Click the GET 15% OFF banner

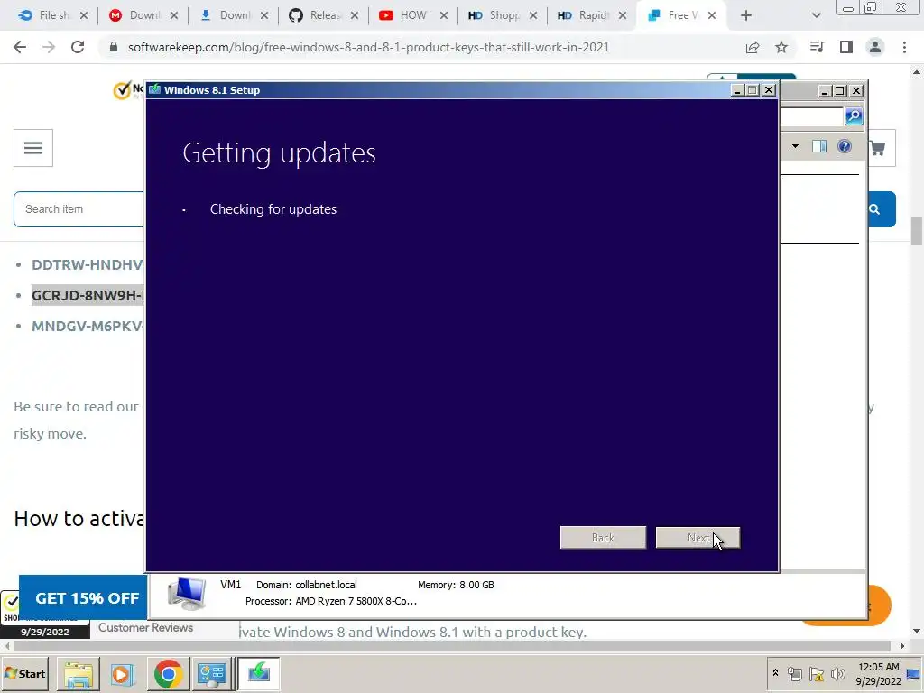(83, 598)
